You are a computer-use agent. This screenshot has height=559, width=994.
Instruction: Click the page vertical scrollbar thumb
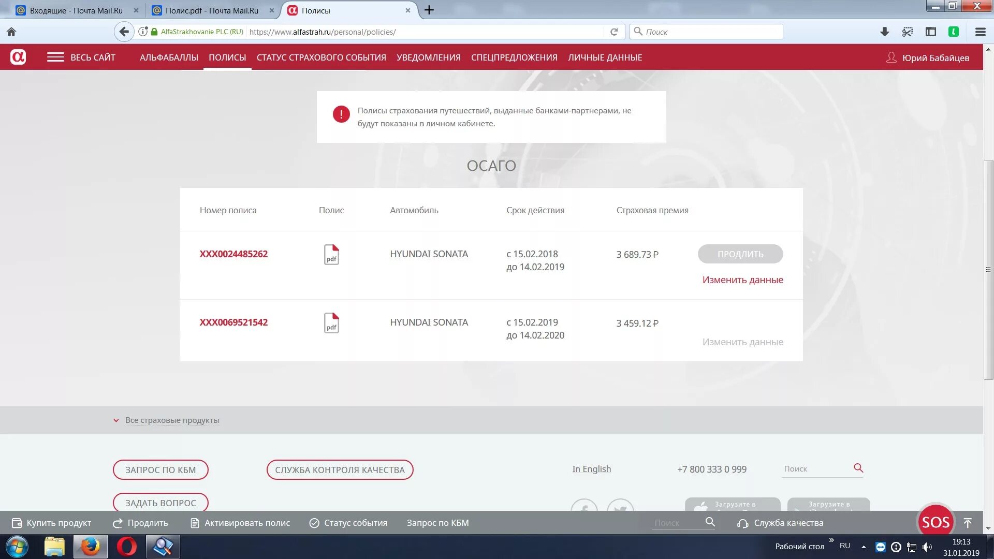tap(988, 270)
